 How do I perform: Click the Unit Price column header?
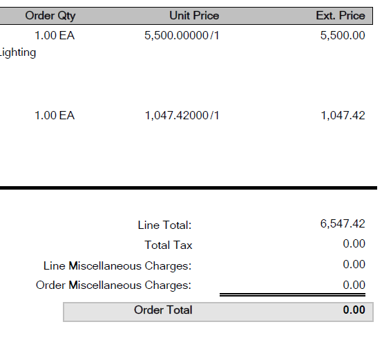194,16
